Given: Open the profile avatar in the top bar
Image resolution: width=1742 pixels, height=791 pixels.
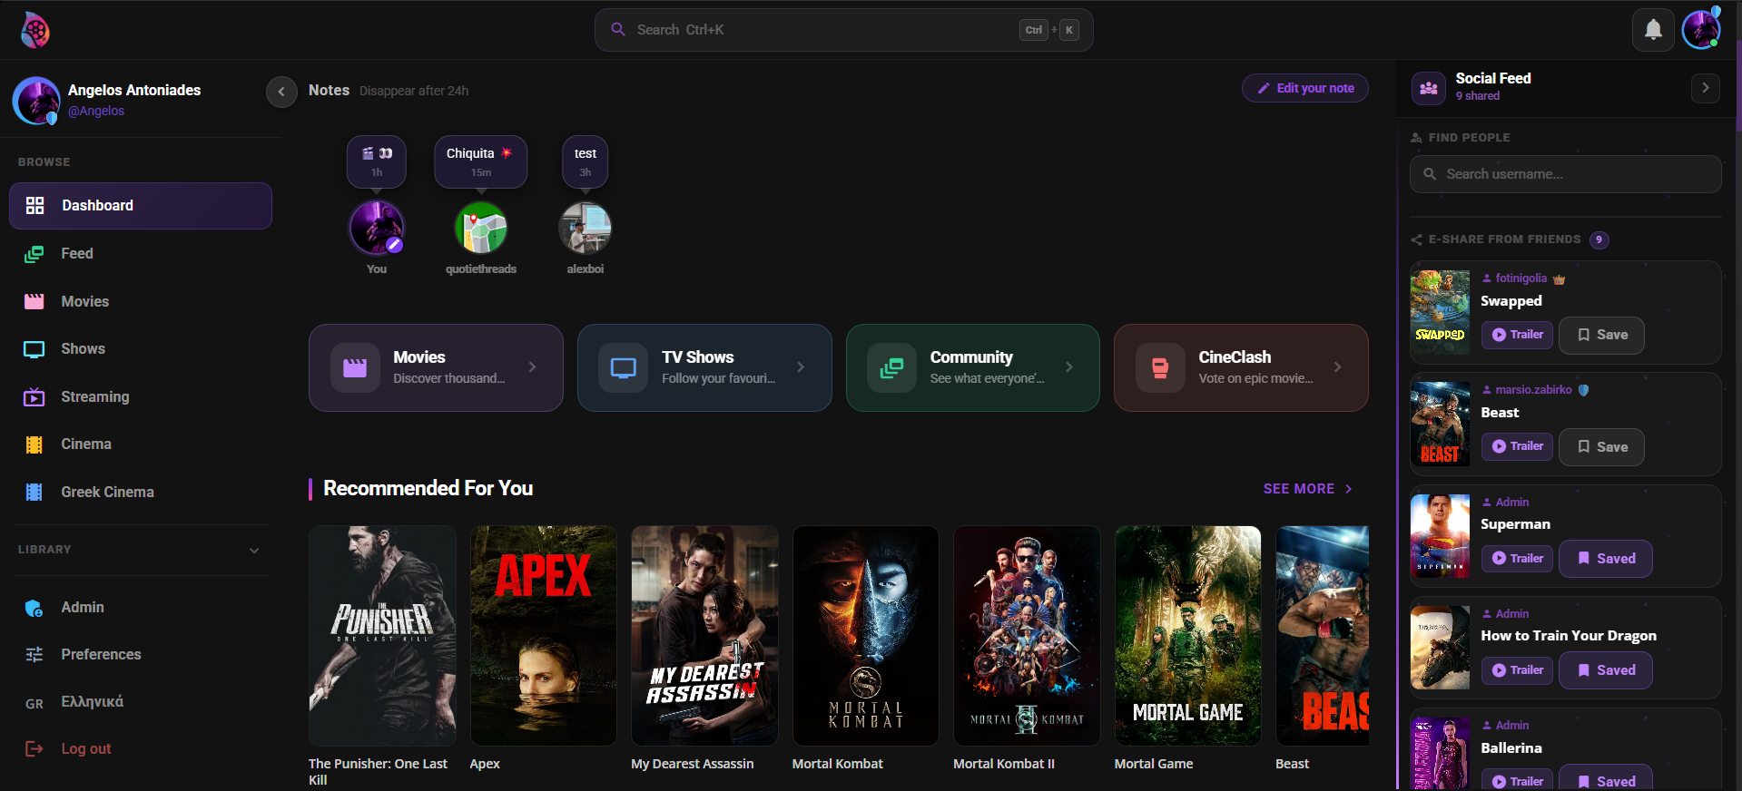Looking at the screenshot, I should click(1701, 30).
